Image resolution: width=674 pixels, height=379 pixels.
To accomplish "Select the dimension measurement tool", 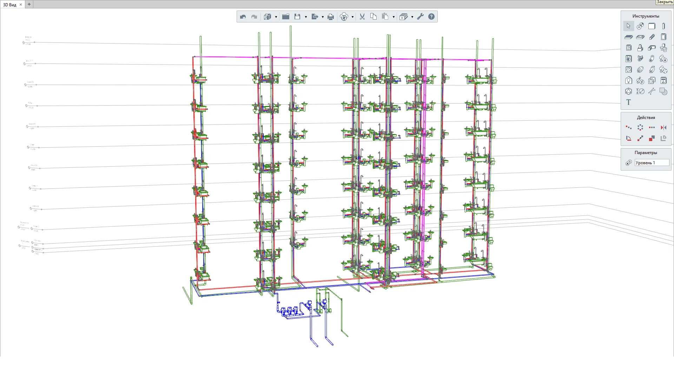I will tap(640, 91).
